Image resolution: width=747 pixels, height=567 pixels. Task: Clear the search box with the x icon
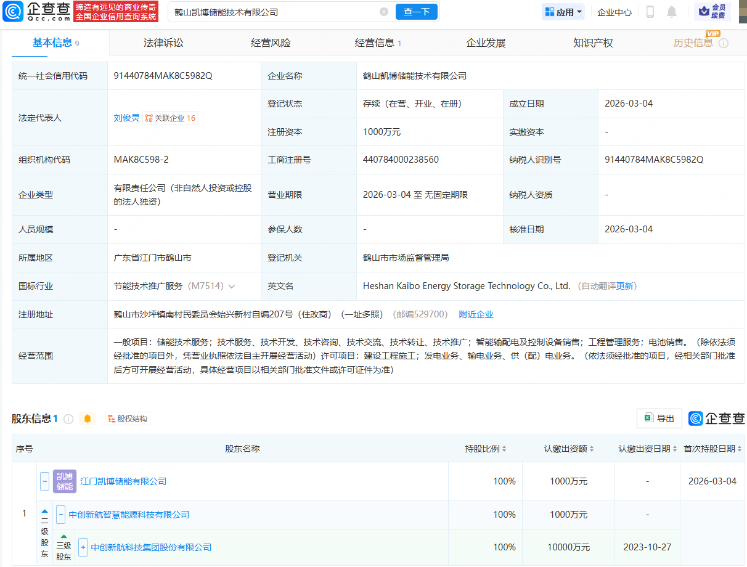384,12
